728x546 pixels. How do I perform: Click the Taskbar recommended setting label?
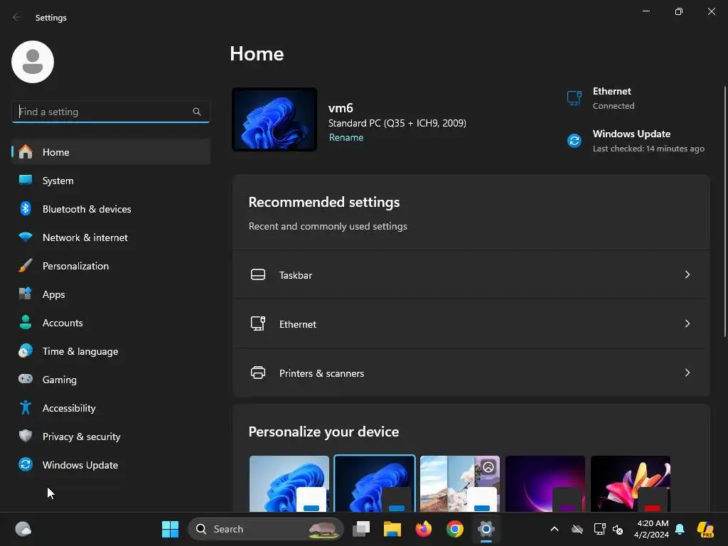[x=296, y=275]
